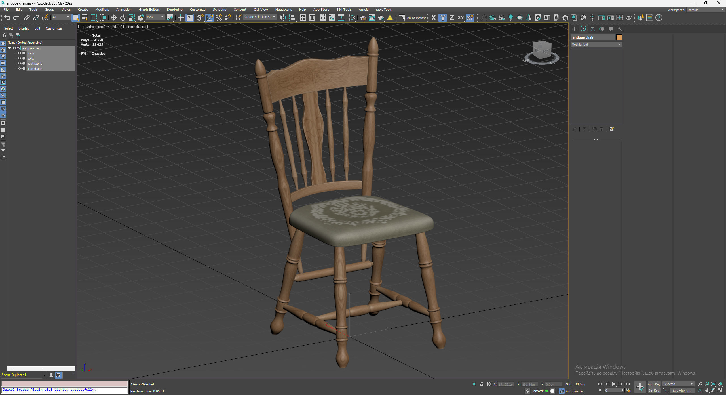
Task: Open the Key Filters dialog
Action: (x=681, y=391)
